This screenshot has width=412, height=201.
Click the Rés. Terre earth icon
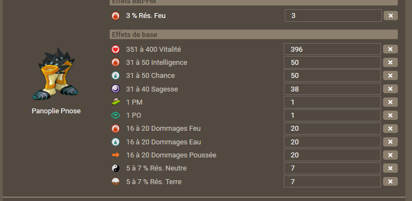coord(115,181)
